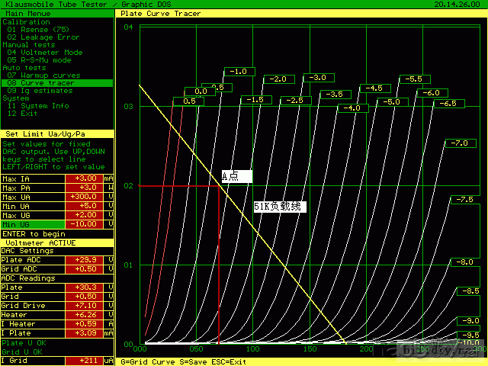Open 09 Ig estimates
The image size is (488, 366).
tap(41, 90)
